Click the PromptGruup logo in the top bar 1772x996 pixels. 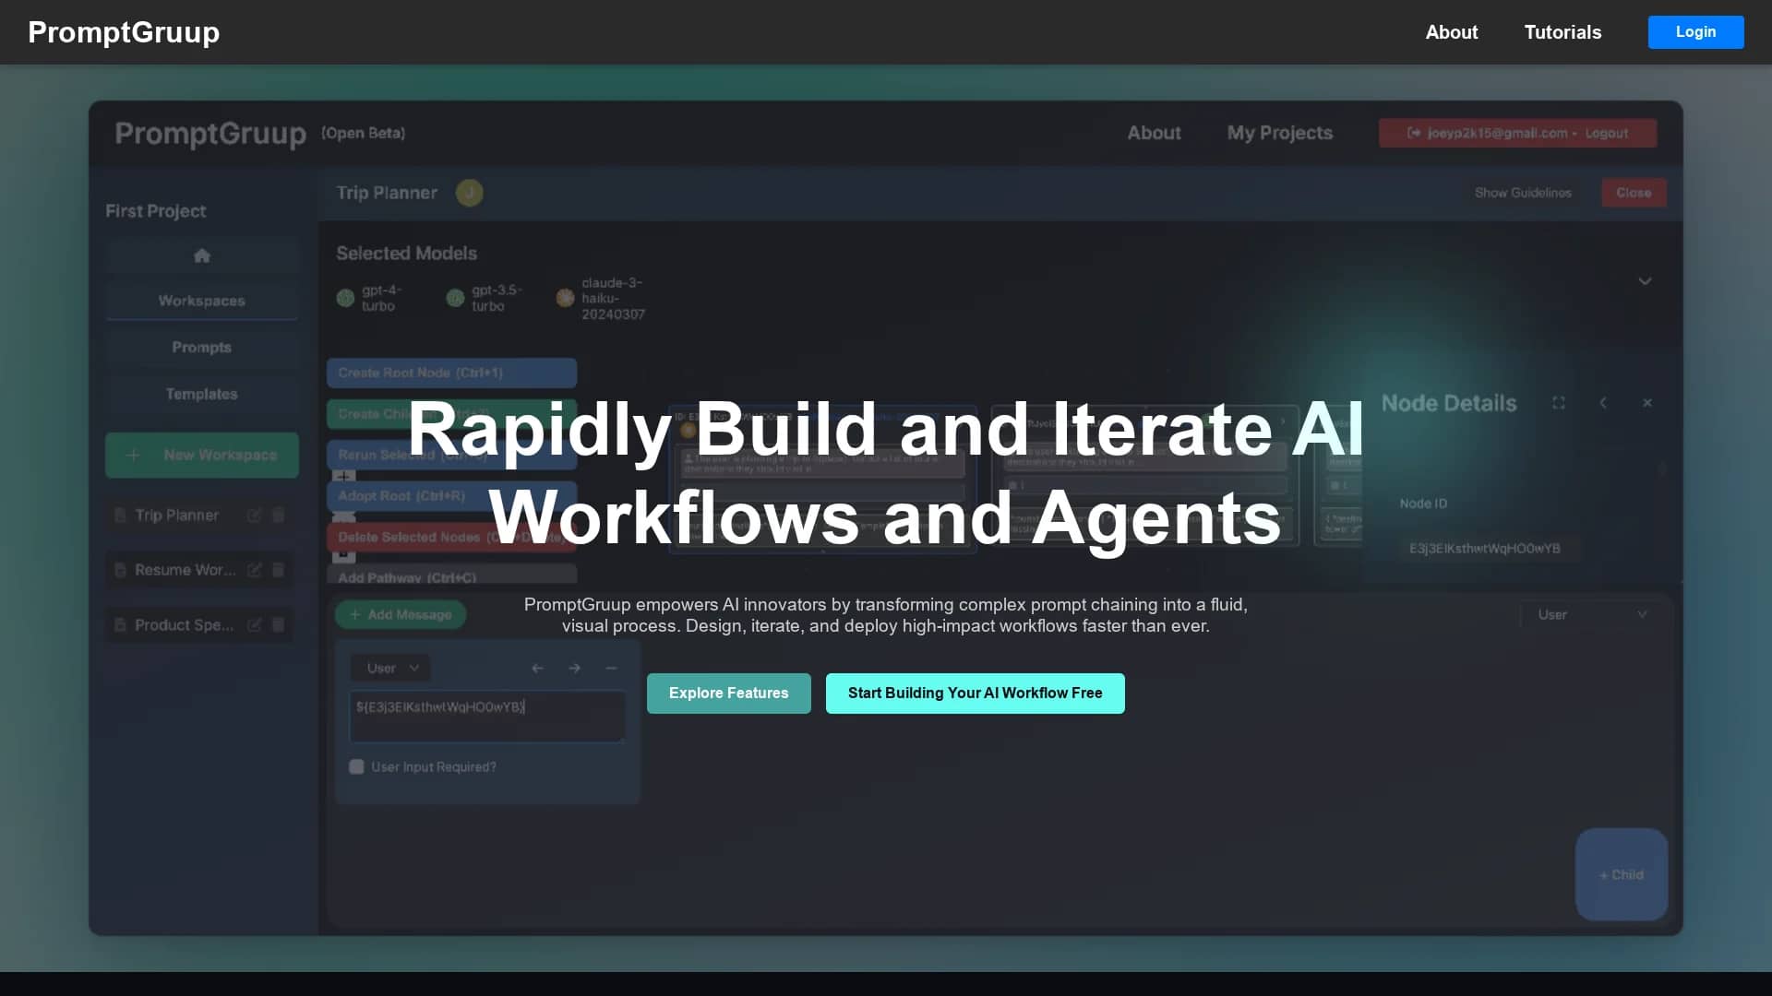pyautogui.click(x=124, y=32)
